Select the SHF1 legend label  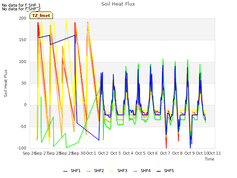(76, 171)
